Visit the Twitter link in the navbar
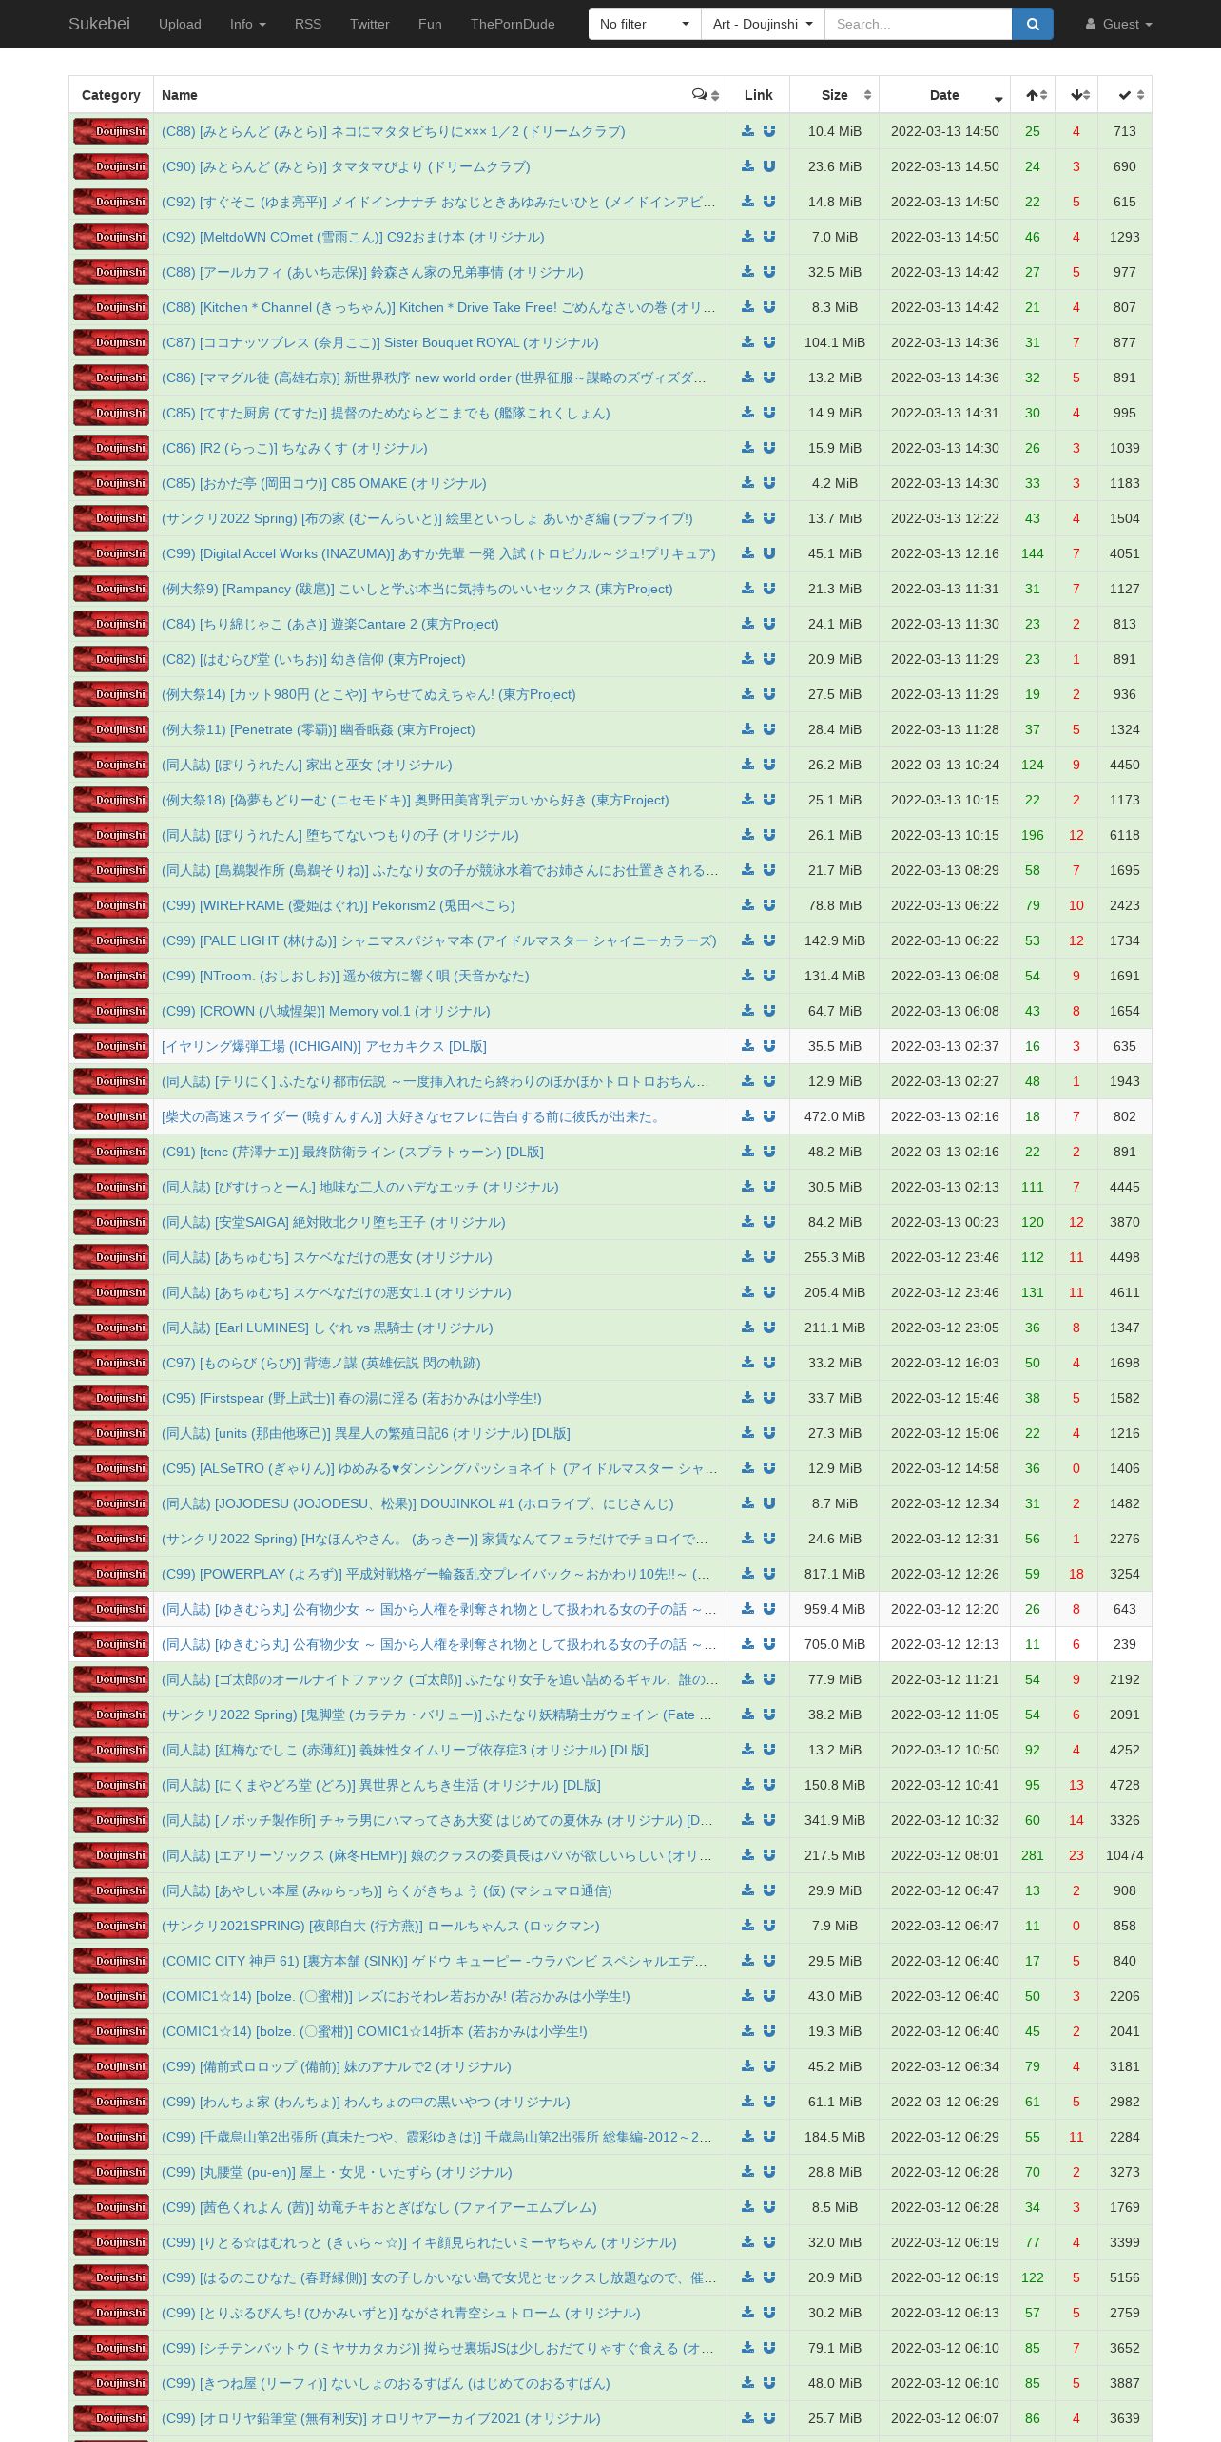1221x2442 pixels. (x=370, y=24)
